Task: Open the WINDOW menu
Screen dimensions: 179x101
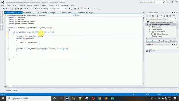Action: click(x=65, y=5)
